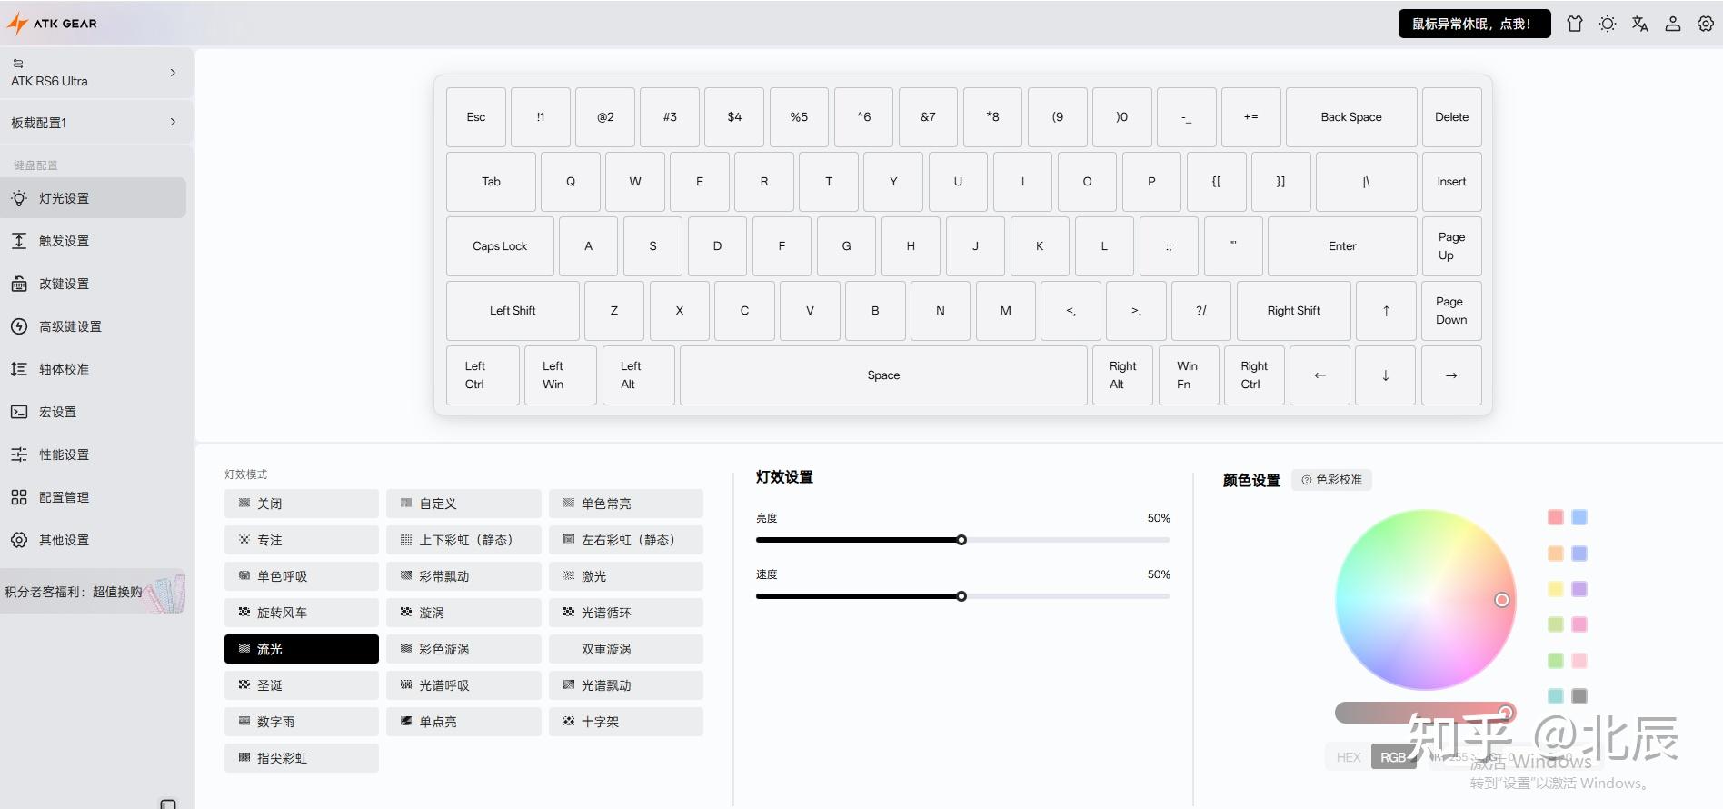Screen dimensions: 1723x809
Task: Choose the yellow preset color swatch
Action: 1556,589
